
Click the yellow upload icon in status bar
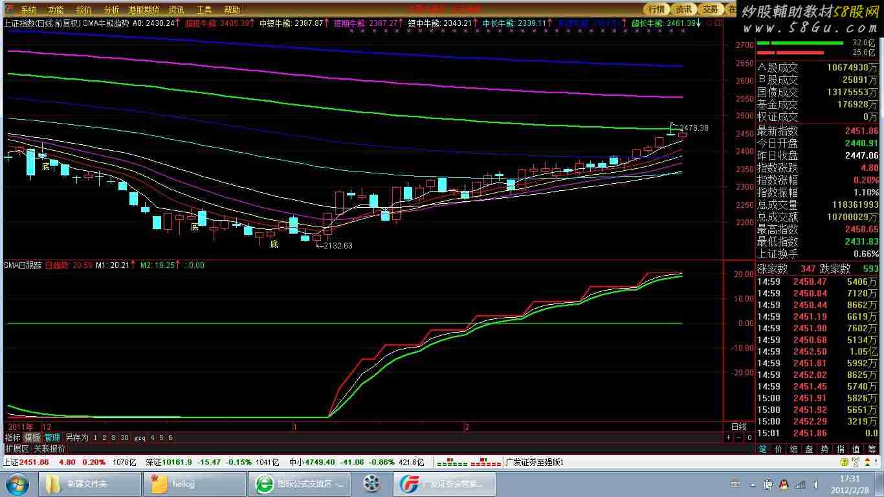[844, 462]
